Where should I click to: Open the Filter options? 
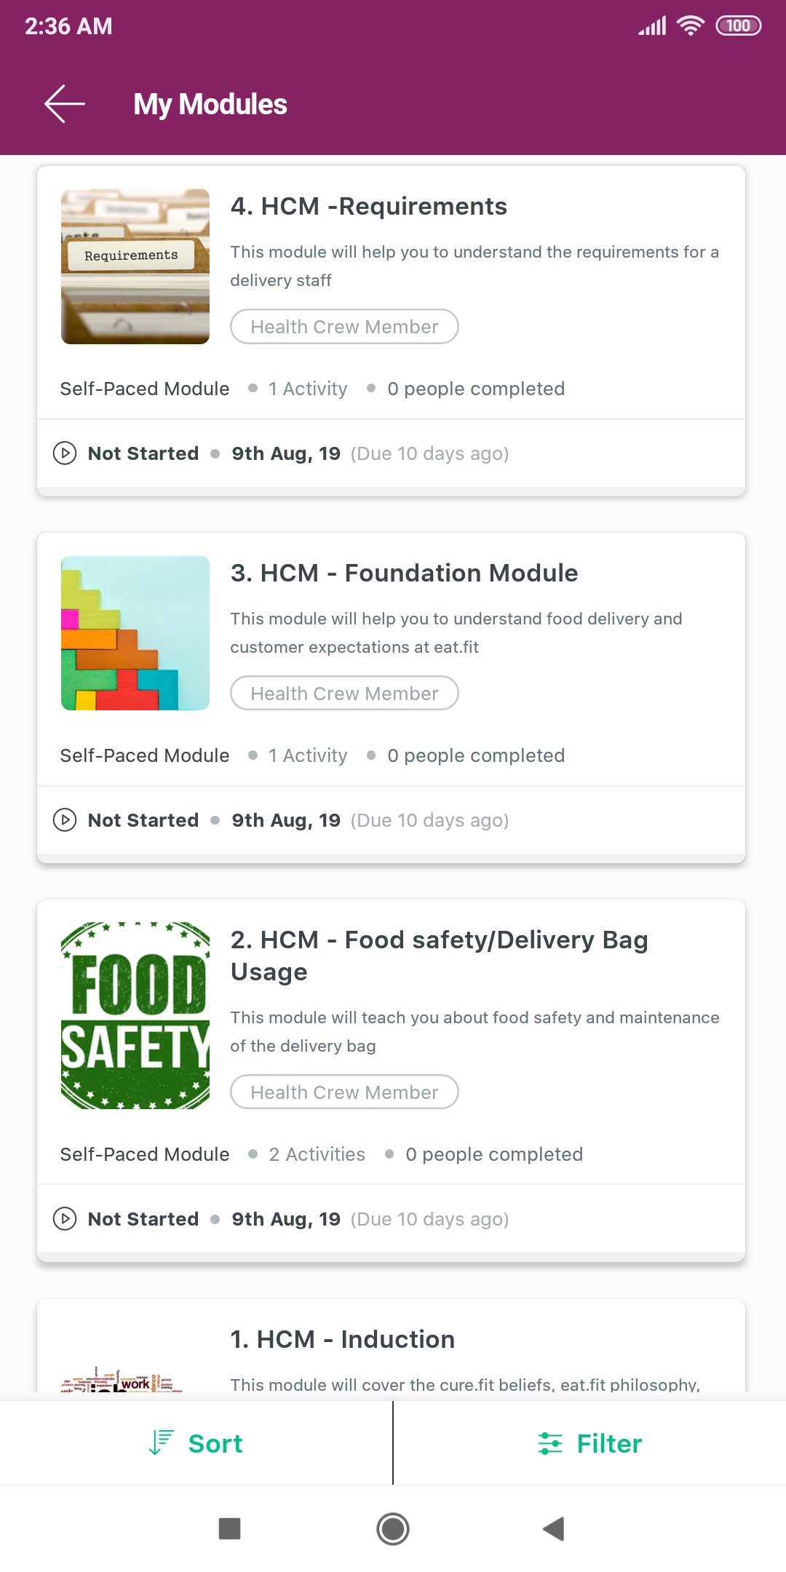tap(609, 1444)
